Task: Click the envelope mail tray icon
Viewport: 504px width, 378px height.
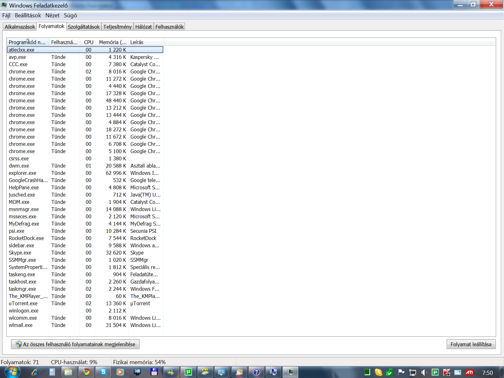Action: coord(458,372)
